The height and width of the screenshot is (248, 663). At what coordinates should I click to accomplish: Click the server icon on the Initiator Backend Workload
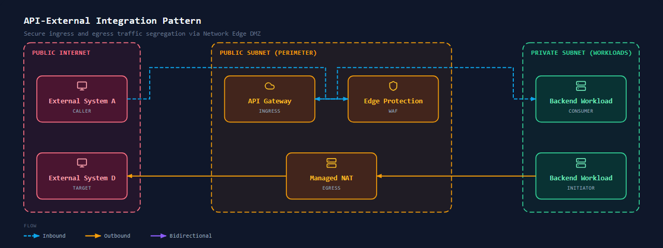click(x=581, y=163)
